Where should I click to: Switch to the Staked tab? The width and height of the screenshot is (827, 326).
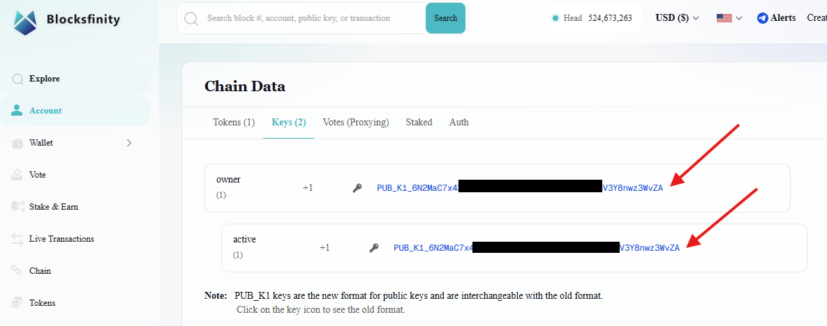coord(419,122)
